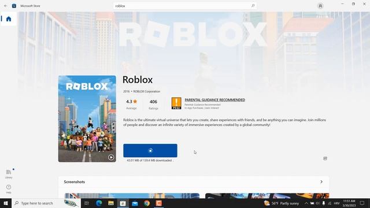Open the orange Camtasia taskbar app
Screen dimensions: 370x208
(159, 203)
